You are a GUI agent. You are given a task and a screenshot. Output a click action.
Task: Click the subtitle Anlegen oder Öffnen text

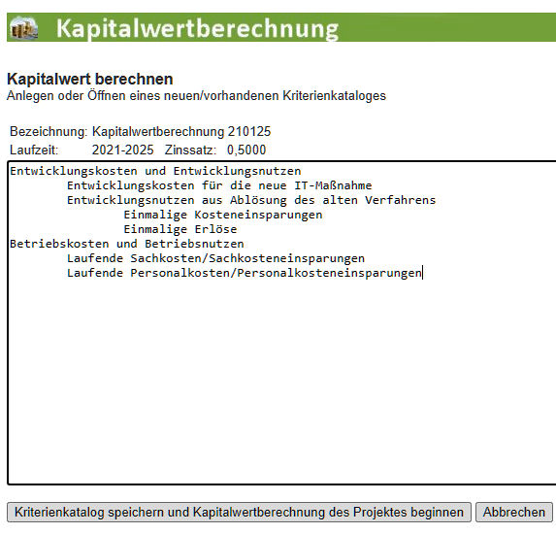point(196,96)
